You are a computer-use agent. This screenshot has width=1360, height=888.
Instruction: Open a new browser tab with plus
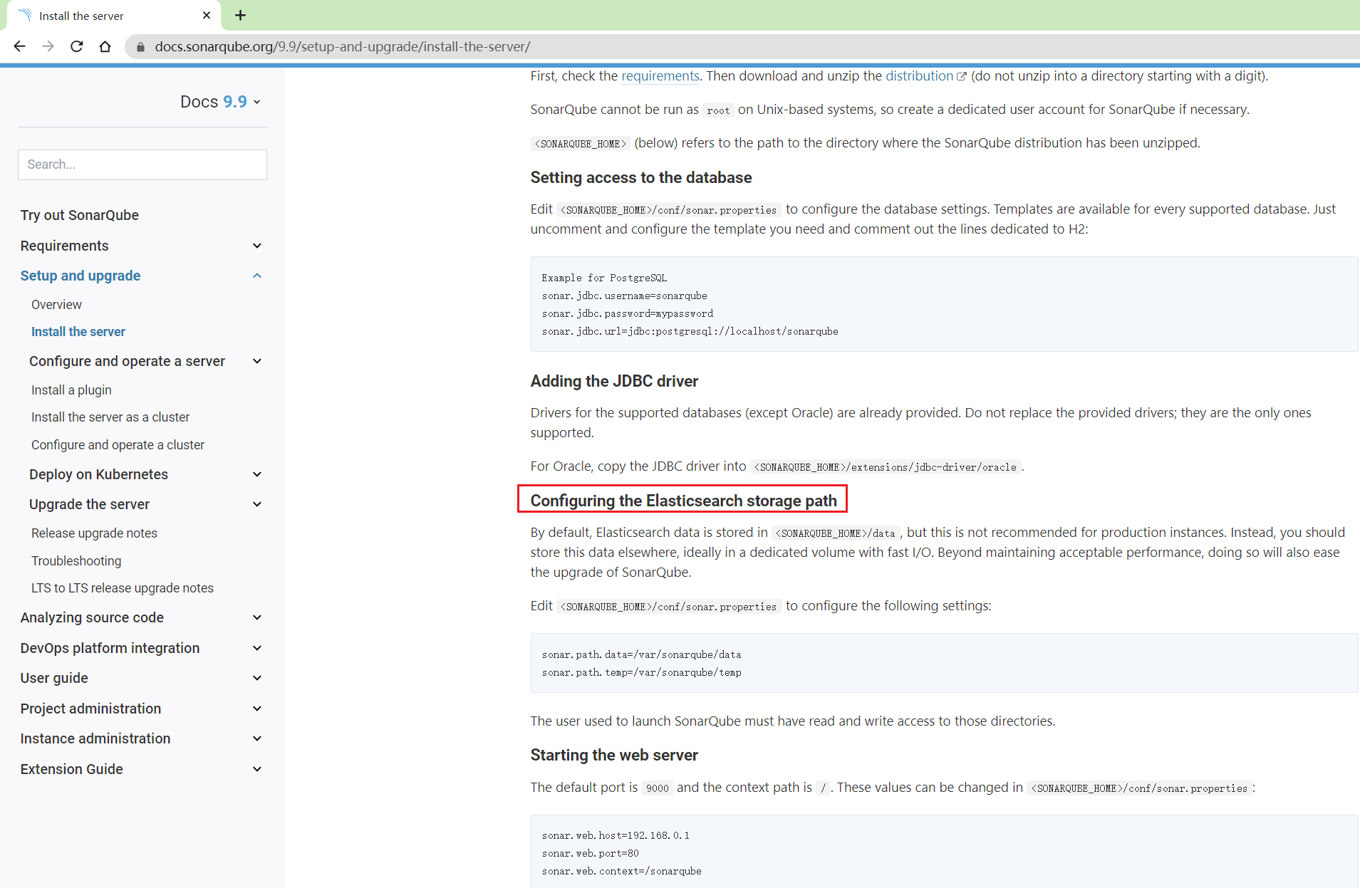(x=241, y=15)
